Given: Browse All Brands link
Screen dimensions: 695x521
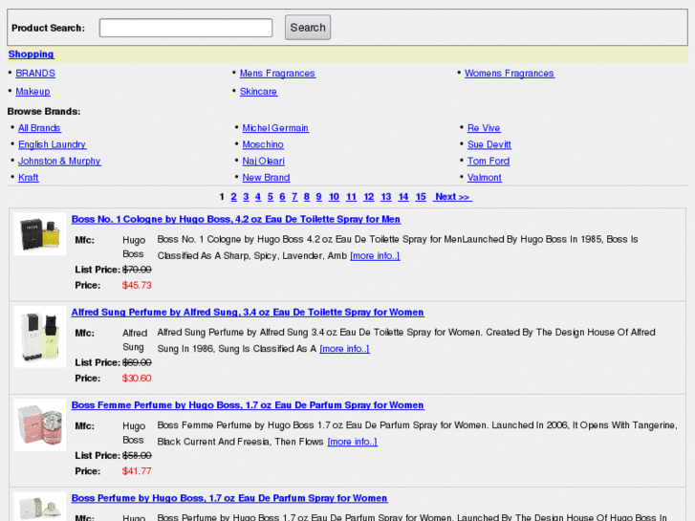Looking at the screenshot, I should coord(39,128).
